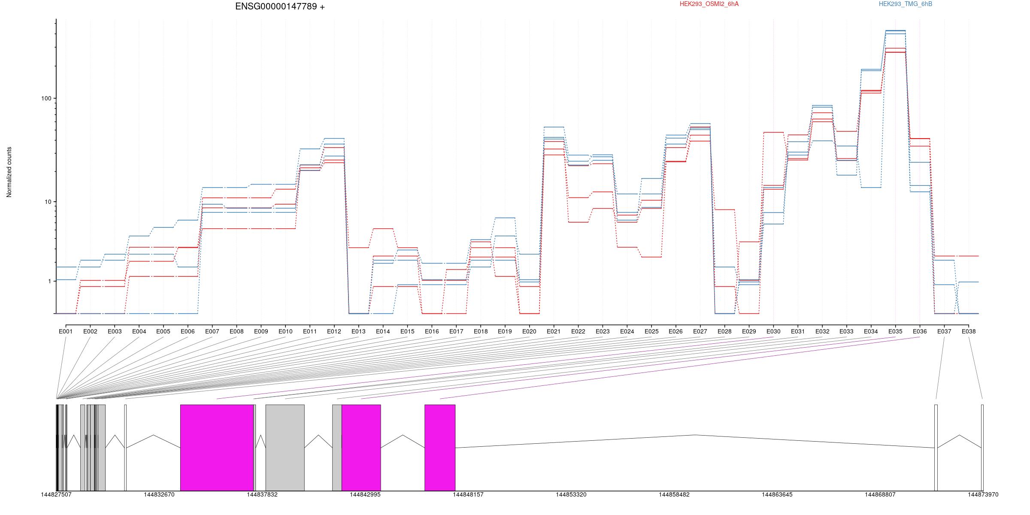The height and width of the screenshot is (515, 1030).
Task: Click exon label E001
Action: [x=66, y=331]
